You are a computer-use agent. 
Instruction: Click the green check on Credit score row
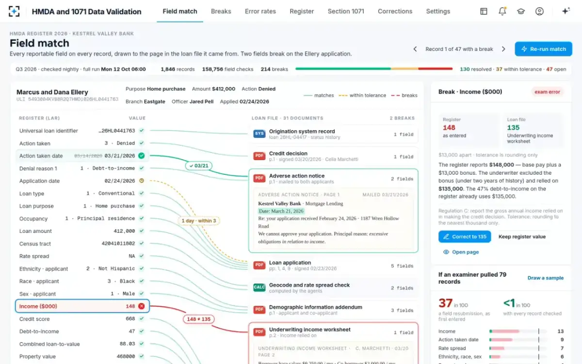pyautogui.click(x=142, y=319)
